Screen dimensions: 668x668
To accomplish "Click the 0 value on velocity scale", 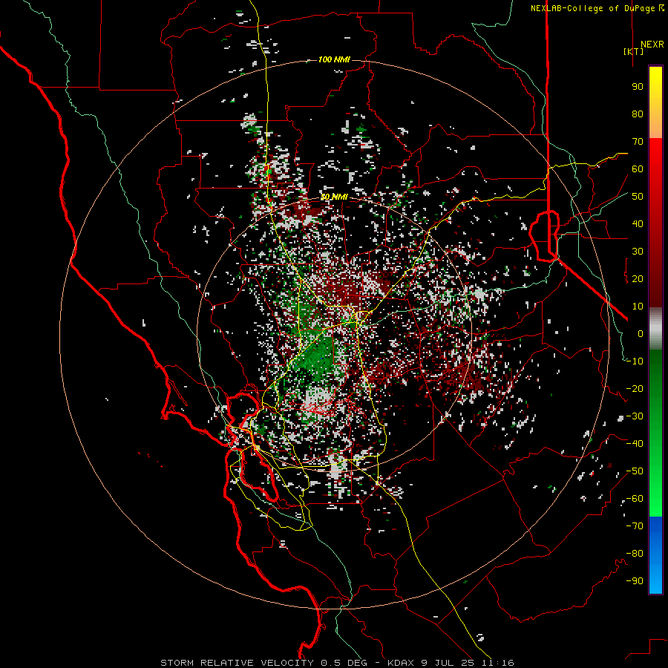I will [641, 334].
